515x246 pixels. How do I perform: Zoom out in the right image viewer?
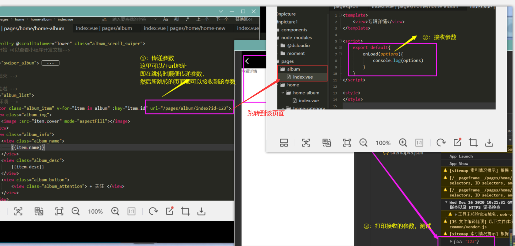pyautogui.click(x=363, y=143)
